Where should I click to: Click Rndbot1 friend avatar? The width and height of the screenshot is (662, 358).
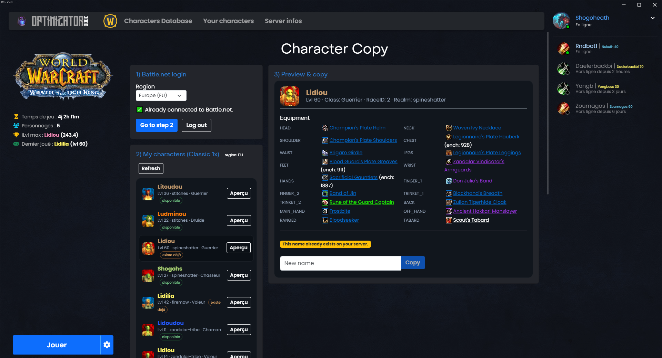click(x=563, y=49)
